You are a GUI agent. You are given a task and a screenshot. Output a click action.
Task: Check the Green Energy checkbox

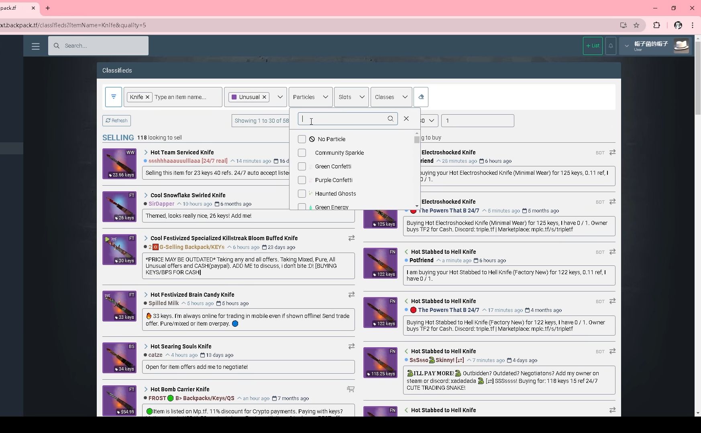[x=302, y=207]
